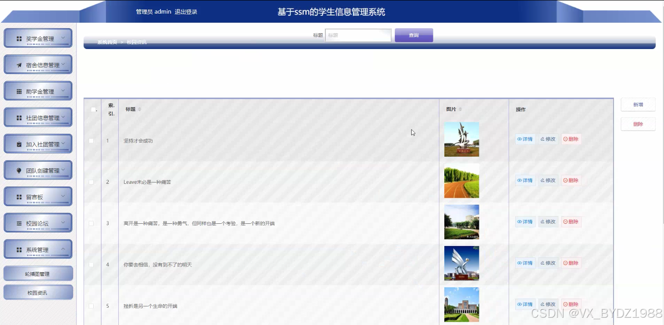
Task: Go to 系统首页 in breadcrumb
Action: point(107,42)
